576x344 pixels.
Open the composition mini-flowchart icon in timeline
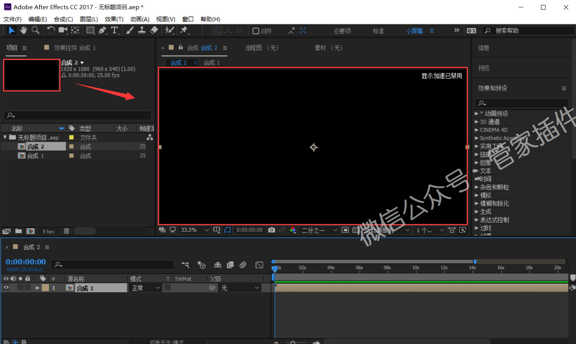(185, 265)
